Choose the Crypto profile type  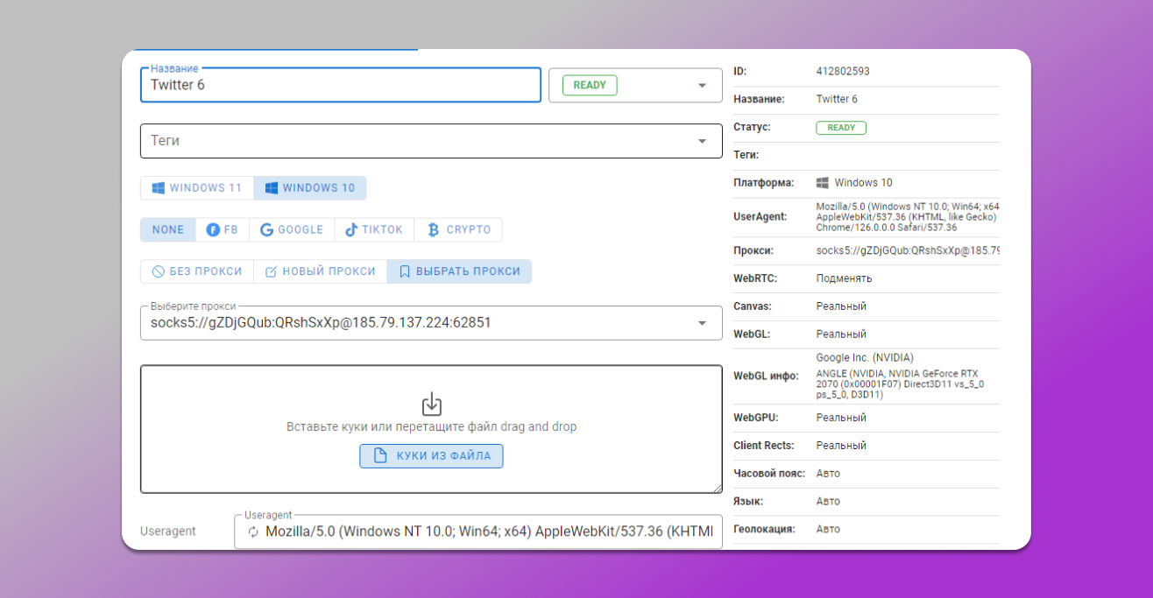pyautogui.click(x=458, y=229)
